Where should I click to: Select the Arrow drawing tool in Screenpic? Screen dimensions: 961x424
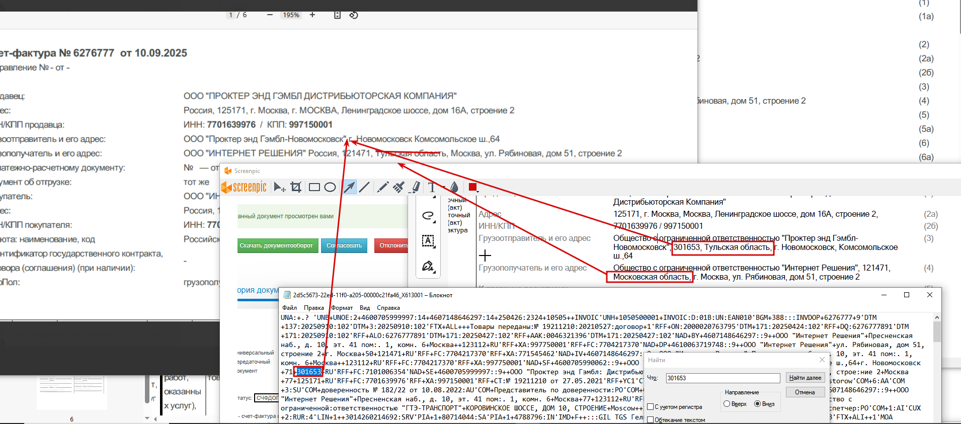point(349,187)
